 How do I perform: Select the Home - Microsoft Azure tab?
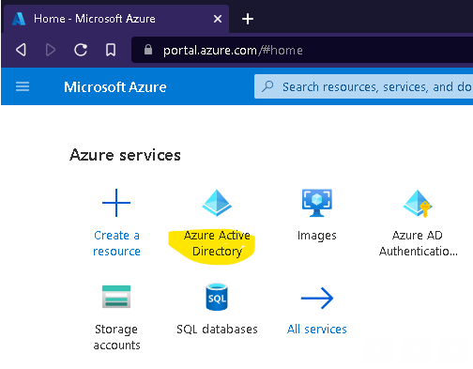(115, 19)
